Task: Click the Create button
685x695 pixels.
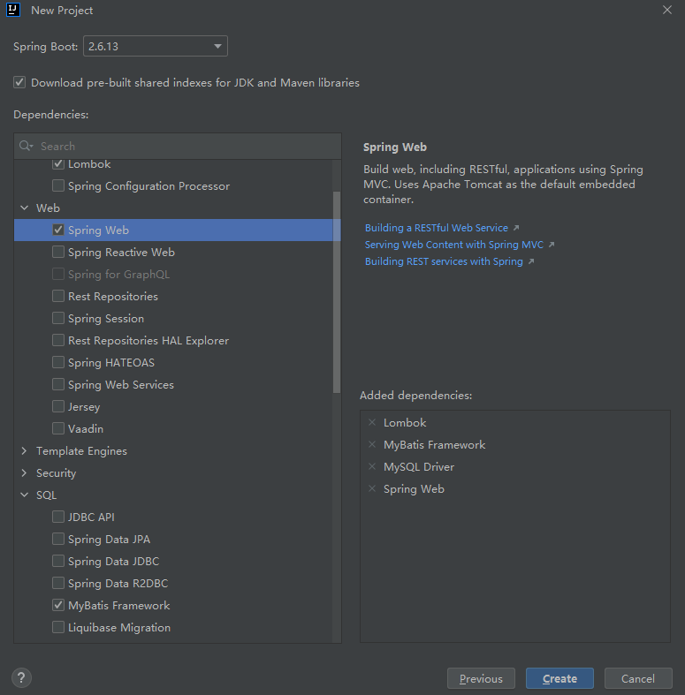Action: (x=559, y=678)
